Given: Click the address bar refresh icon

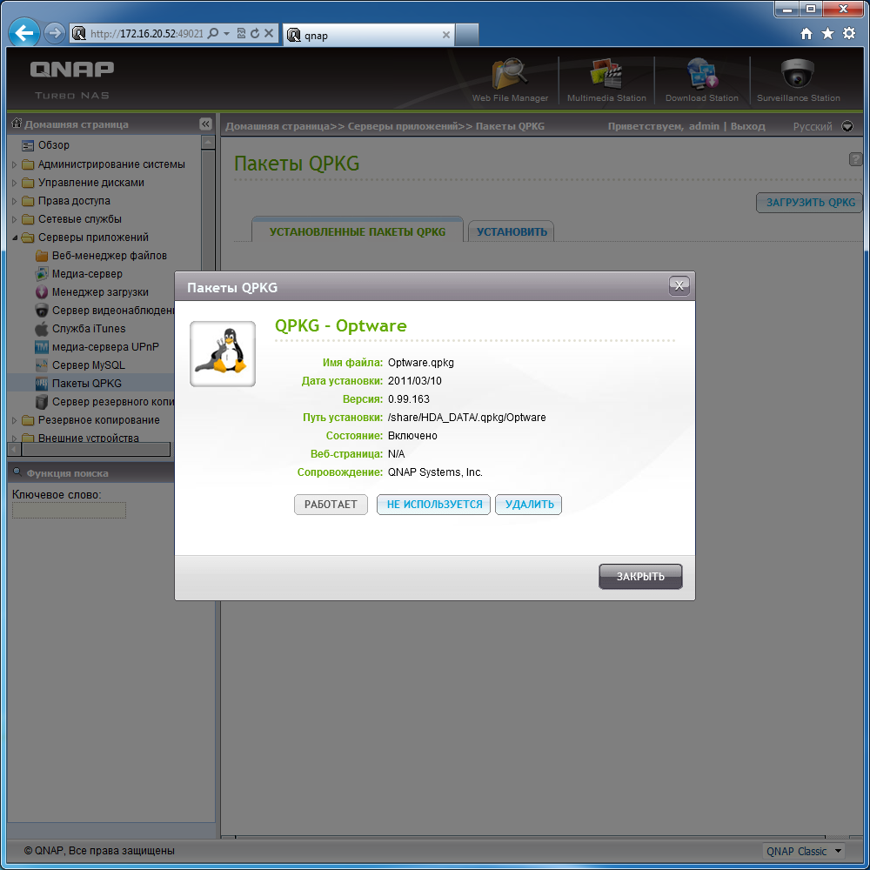Looking at the screenshot, I should tap(255, 33).
